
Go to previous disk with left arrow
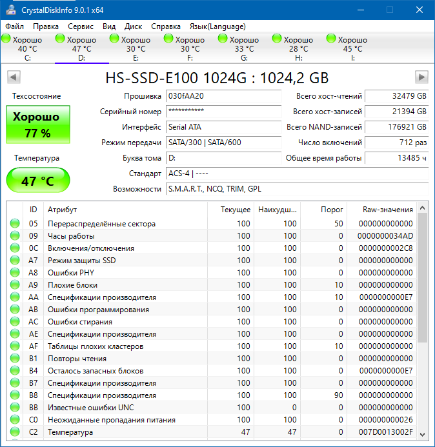click(x=14, y=77)
